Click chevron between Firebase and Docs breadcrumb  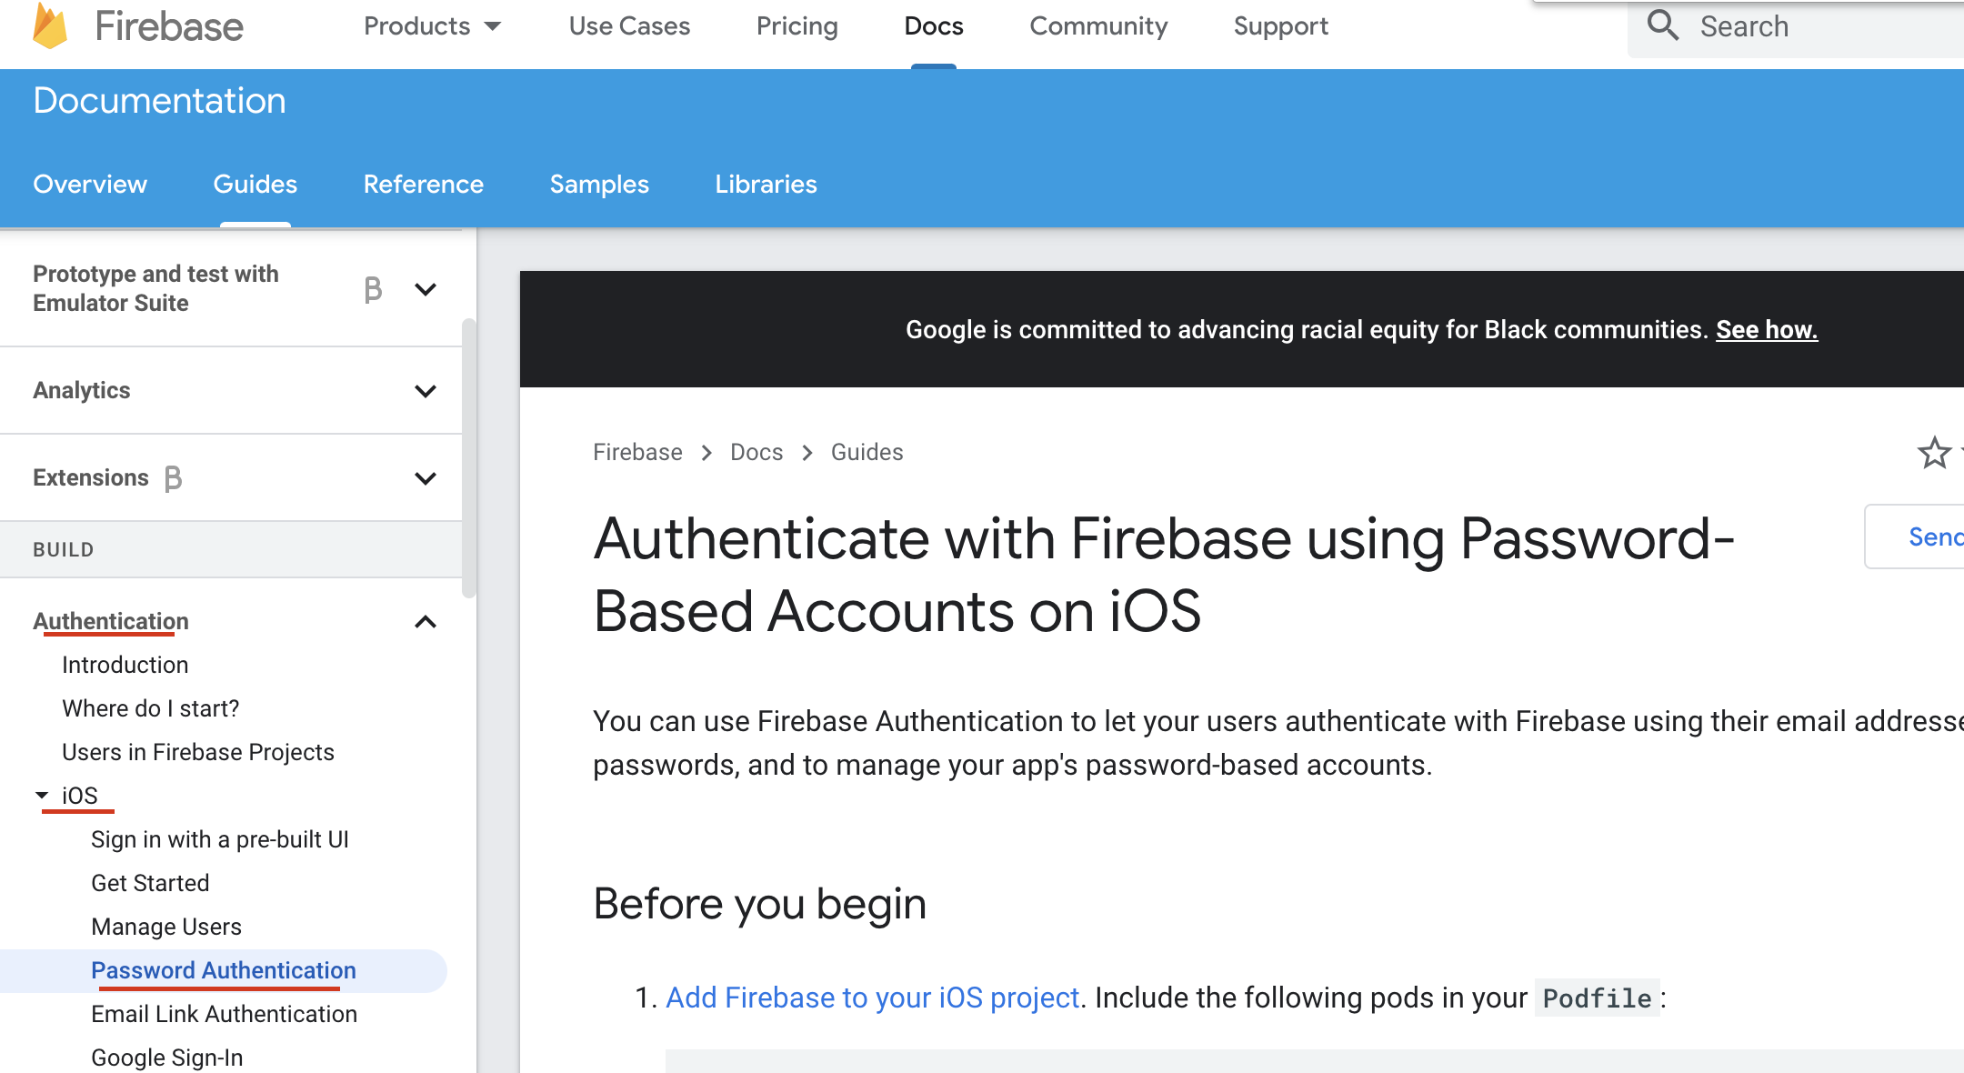coord(706,453)
